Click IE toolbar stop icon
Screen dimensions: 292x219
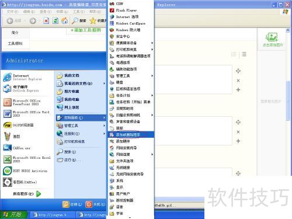(x=46, y=20)
